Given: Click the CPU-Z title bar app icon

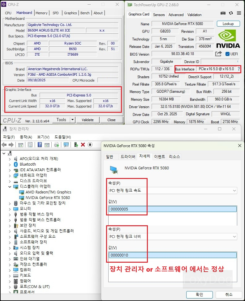Looking at the screenshot, I should coord(4,4).
